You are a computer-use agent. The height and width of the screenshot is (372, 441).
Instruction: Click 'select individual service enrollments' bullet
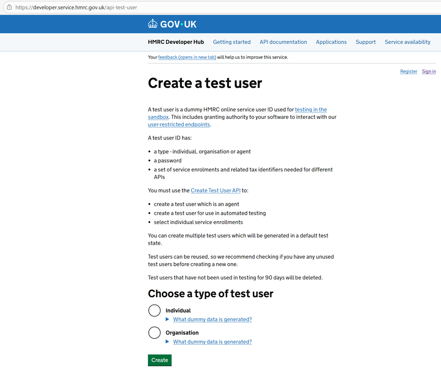(198, 222)
